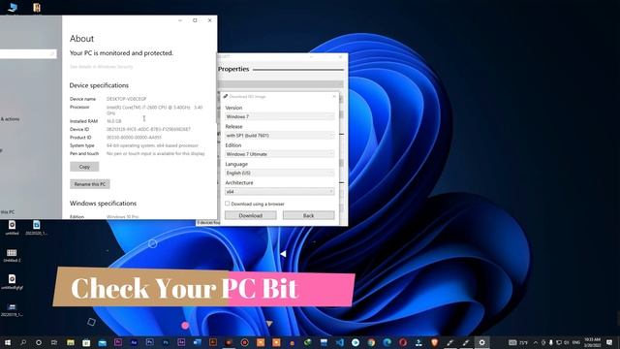Expand the Architecture dropdown showing x64
Screen dimensions: 620x349
(280, 192)
